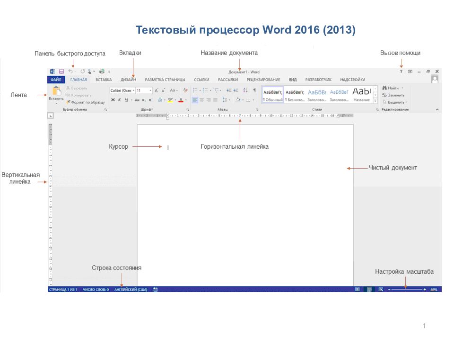Click АНГЛИЙСКИЙ (США) in the status bar
The image size is (454, 341).
tap(131, 289)
